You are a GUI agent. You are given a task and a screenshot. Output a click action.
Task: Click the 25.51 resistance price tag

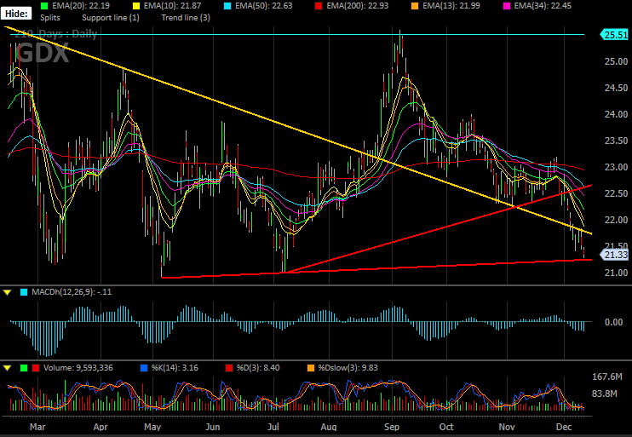[x=614, y=35]
